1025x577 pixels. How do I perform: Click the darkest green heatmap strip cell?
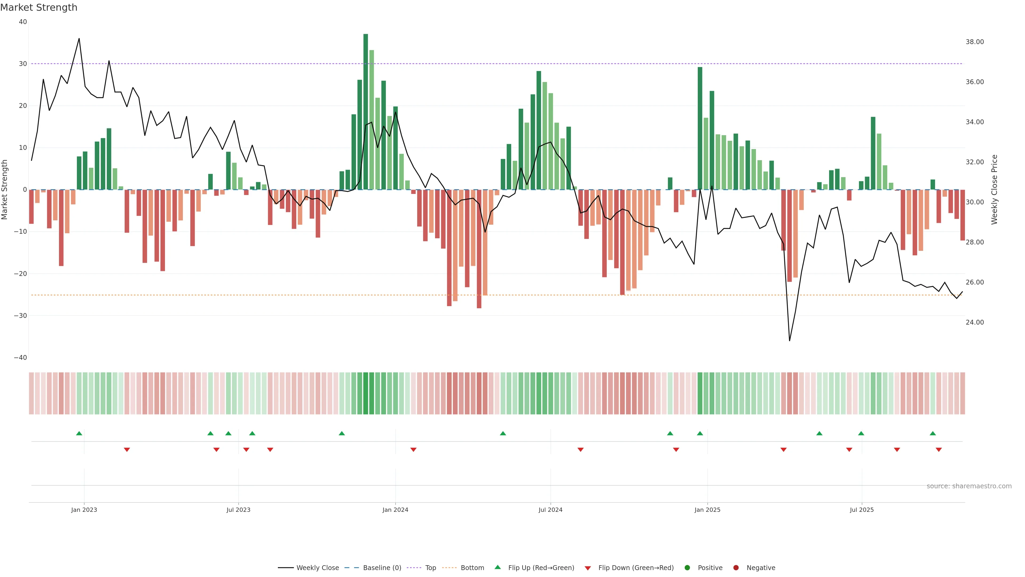click(366, 393)
